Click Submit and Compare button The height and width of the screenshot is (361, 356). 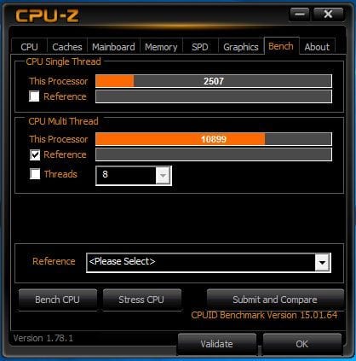coord(275,300)
